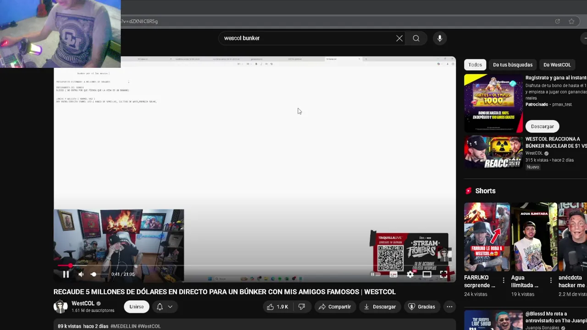Open the 'WESTCOL REACCIONA A BÚNKER NUCLEAR' title
Image resolution: width=587 pixels, height=330 pixels.
[556, 143]
